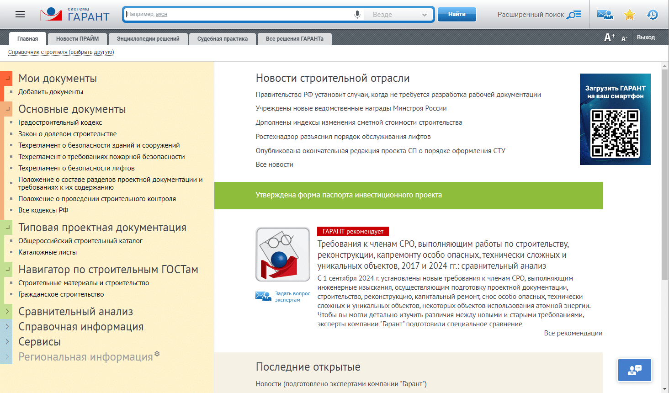Click into the main search input field
This screenshot has height=393, width=669.
point(238,15)
